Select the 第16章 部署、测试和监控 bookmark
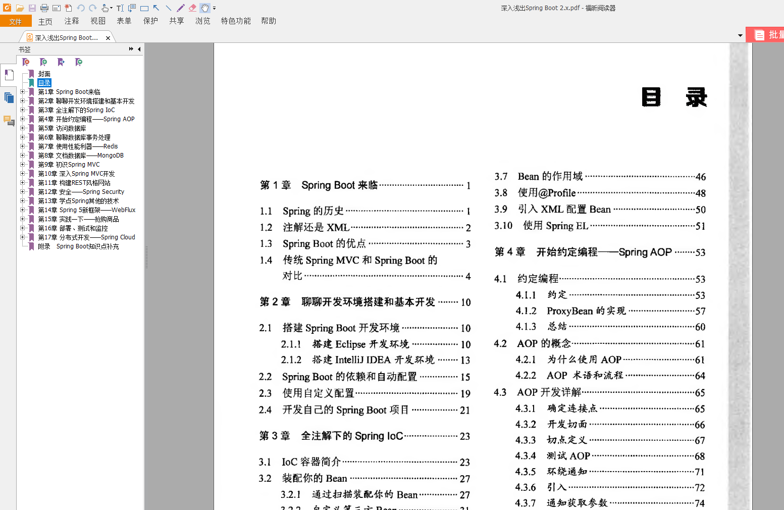 [x=73, y=228]
